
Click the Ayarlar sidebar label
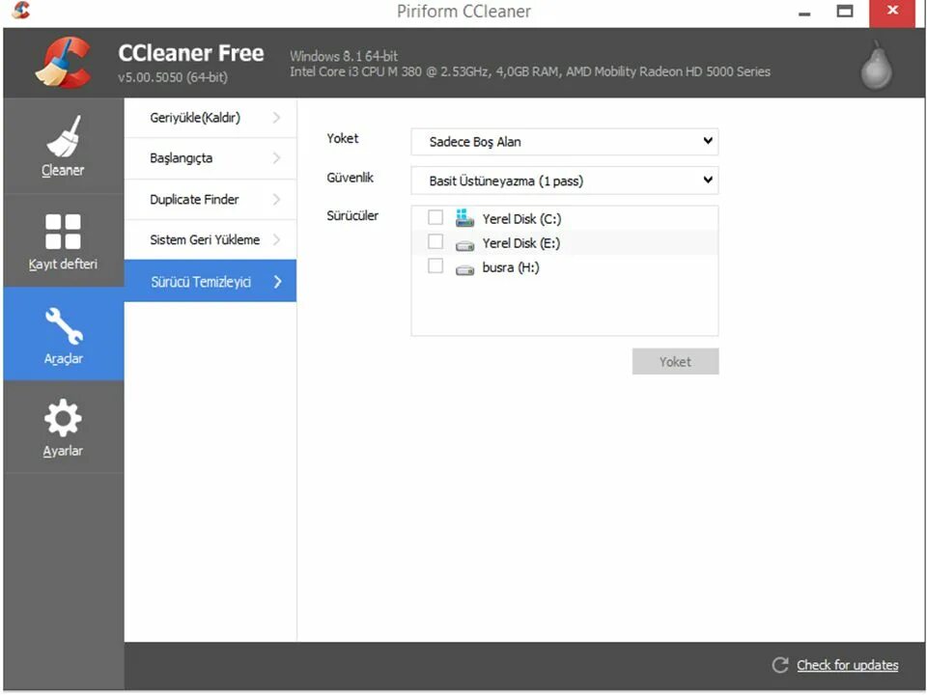(x=63, y=451)
